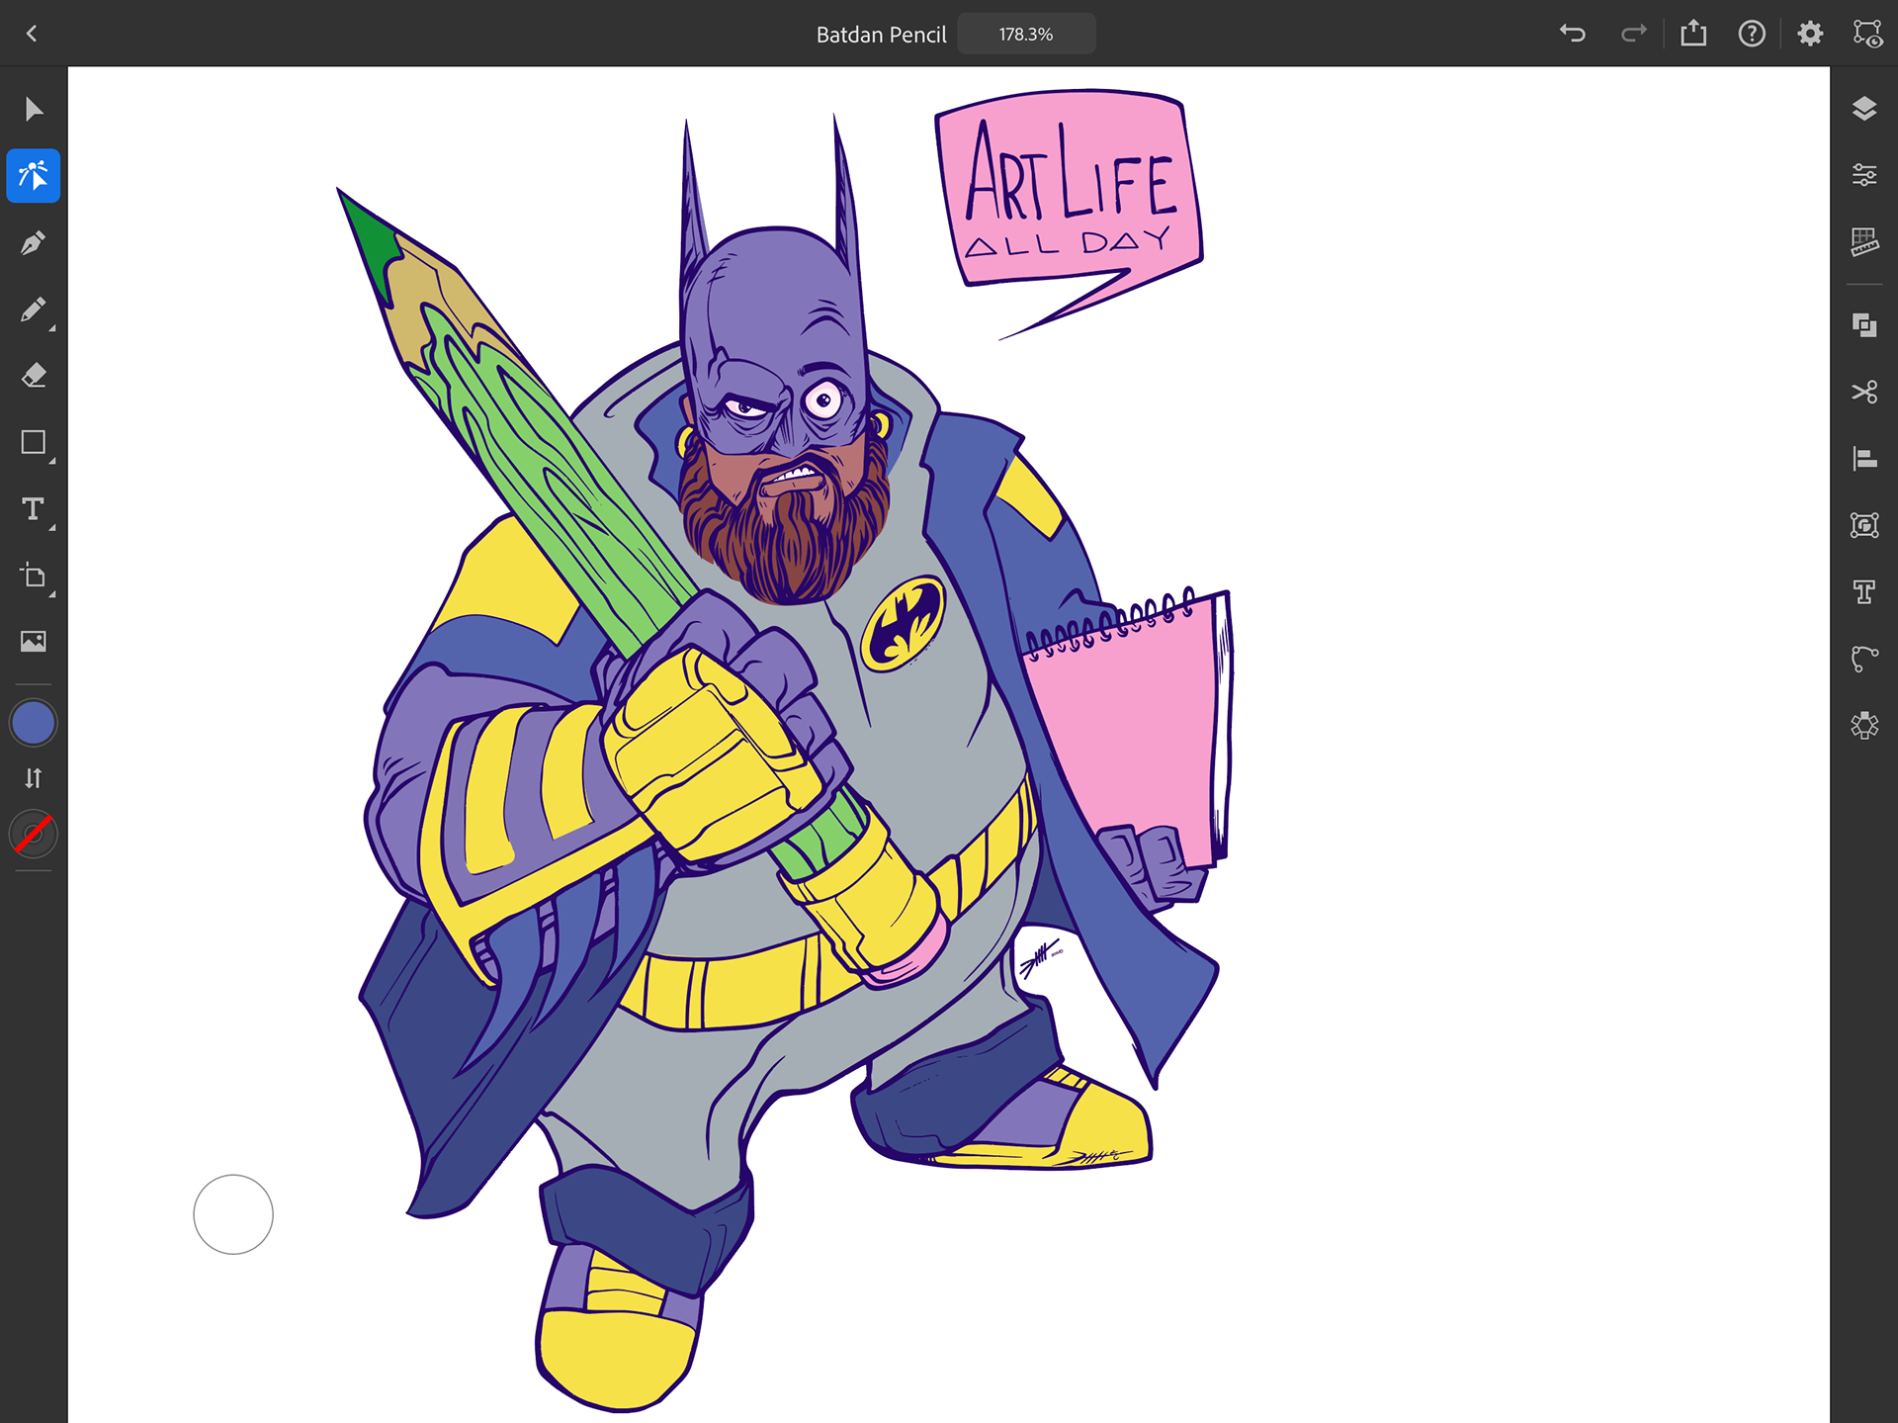Image resolution: width=1898 pixels, height=1423 pixels.
Task: Select the Direct Selection tool
Action: 34,176
